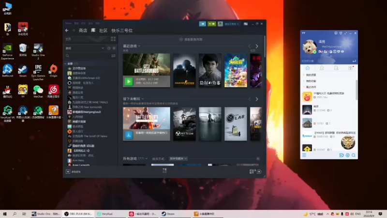The height and width of the screenshot is (218, 387).
Task: Collapse the all games shelf chevron
Action: point(258,159)
